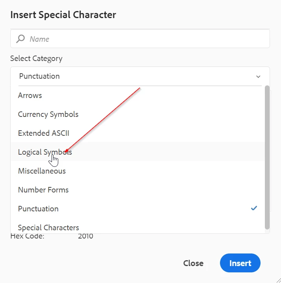Pick Extended ASCII in the list
Image resolution: width=281 pixels, height=283 pixels.
coord(43,133)
